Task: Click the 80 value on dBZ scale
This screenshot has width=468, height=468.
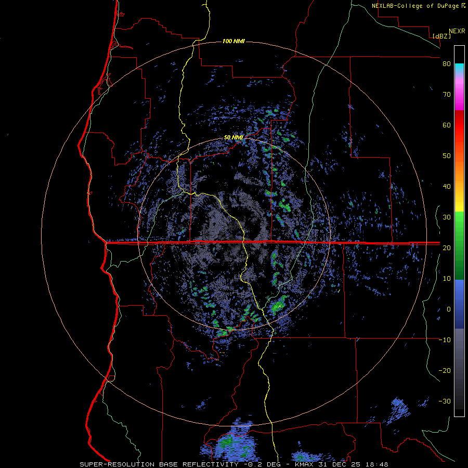Action: pyautogui.click(x=447, y=64)
